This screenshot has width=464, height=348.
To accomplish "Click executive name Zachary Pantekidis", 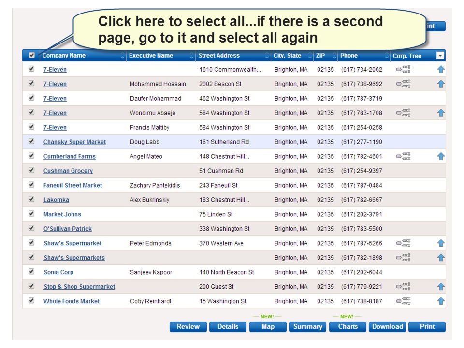I will tap(155, 185).
